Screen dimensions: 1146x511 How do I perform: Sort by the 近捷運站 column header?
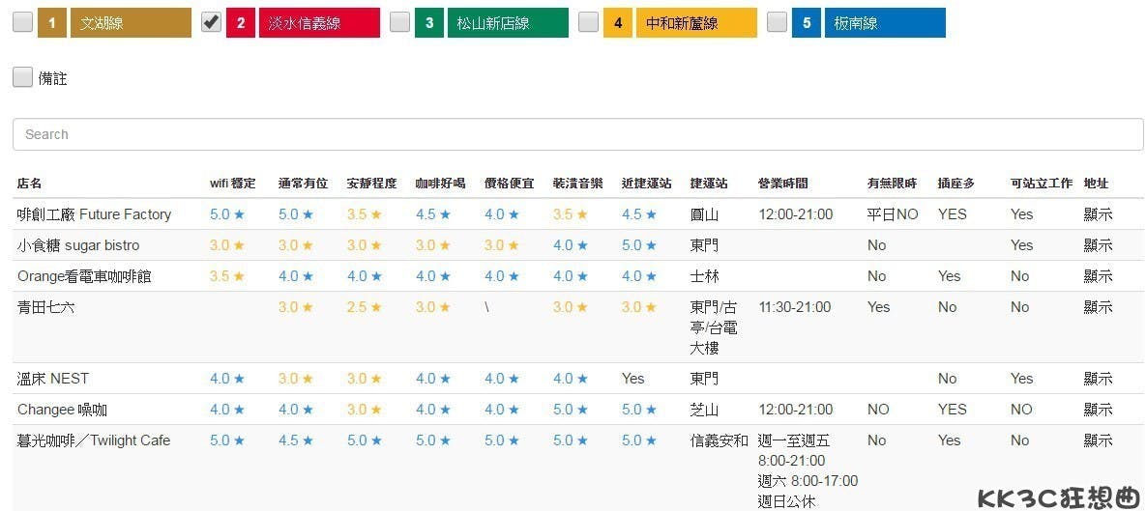click(x=646, y=184)
